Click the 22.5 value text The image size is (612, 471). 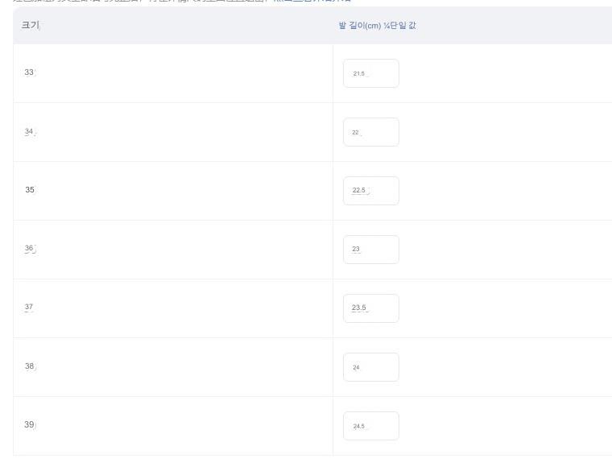[x=359, y=191]
